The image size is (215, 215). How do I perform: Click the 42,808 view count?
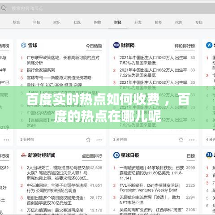(96, 168)
